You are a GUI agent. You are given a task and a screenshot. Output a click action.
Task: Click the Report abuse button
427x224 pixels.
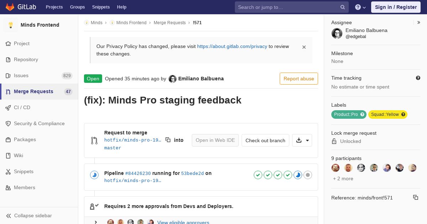pos(299,79)
